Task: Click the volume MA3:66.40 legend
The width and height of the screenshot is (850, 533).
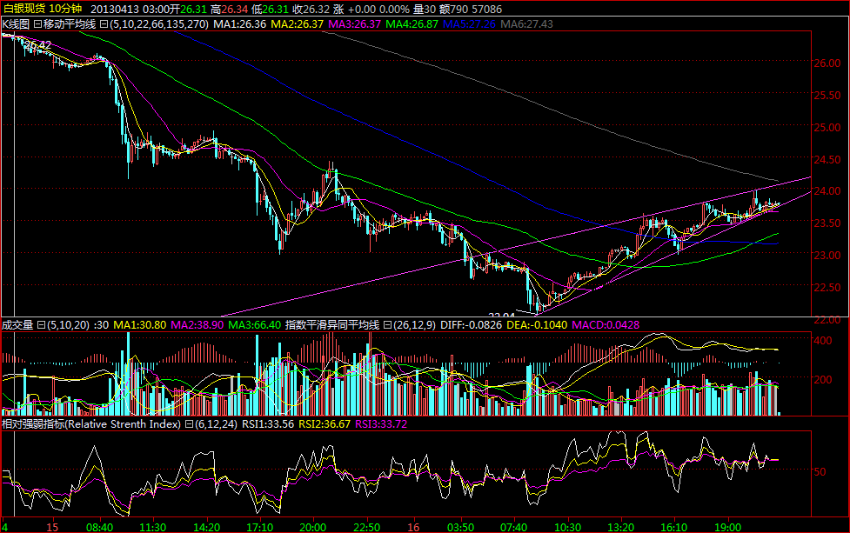Action: coord(255,325)
